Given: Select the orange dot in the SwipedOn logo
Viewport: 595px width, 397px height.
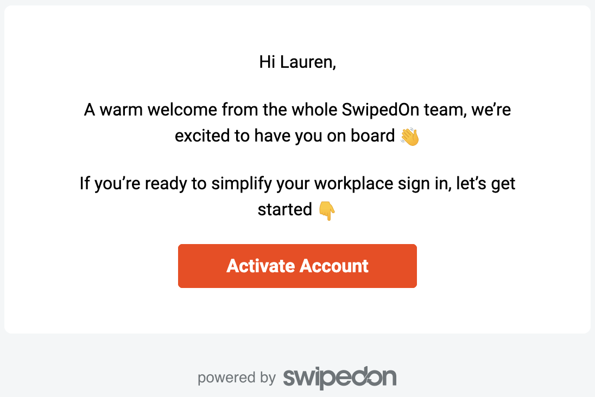Looking at the screenshot, I should [316, 368].
